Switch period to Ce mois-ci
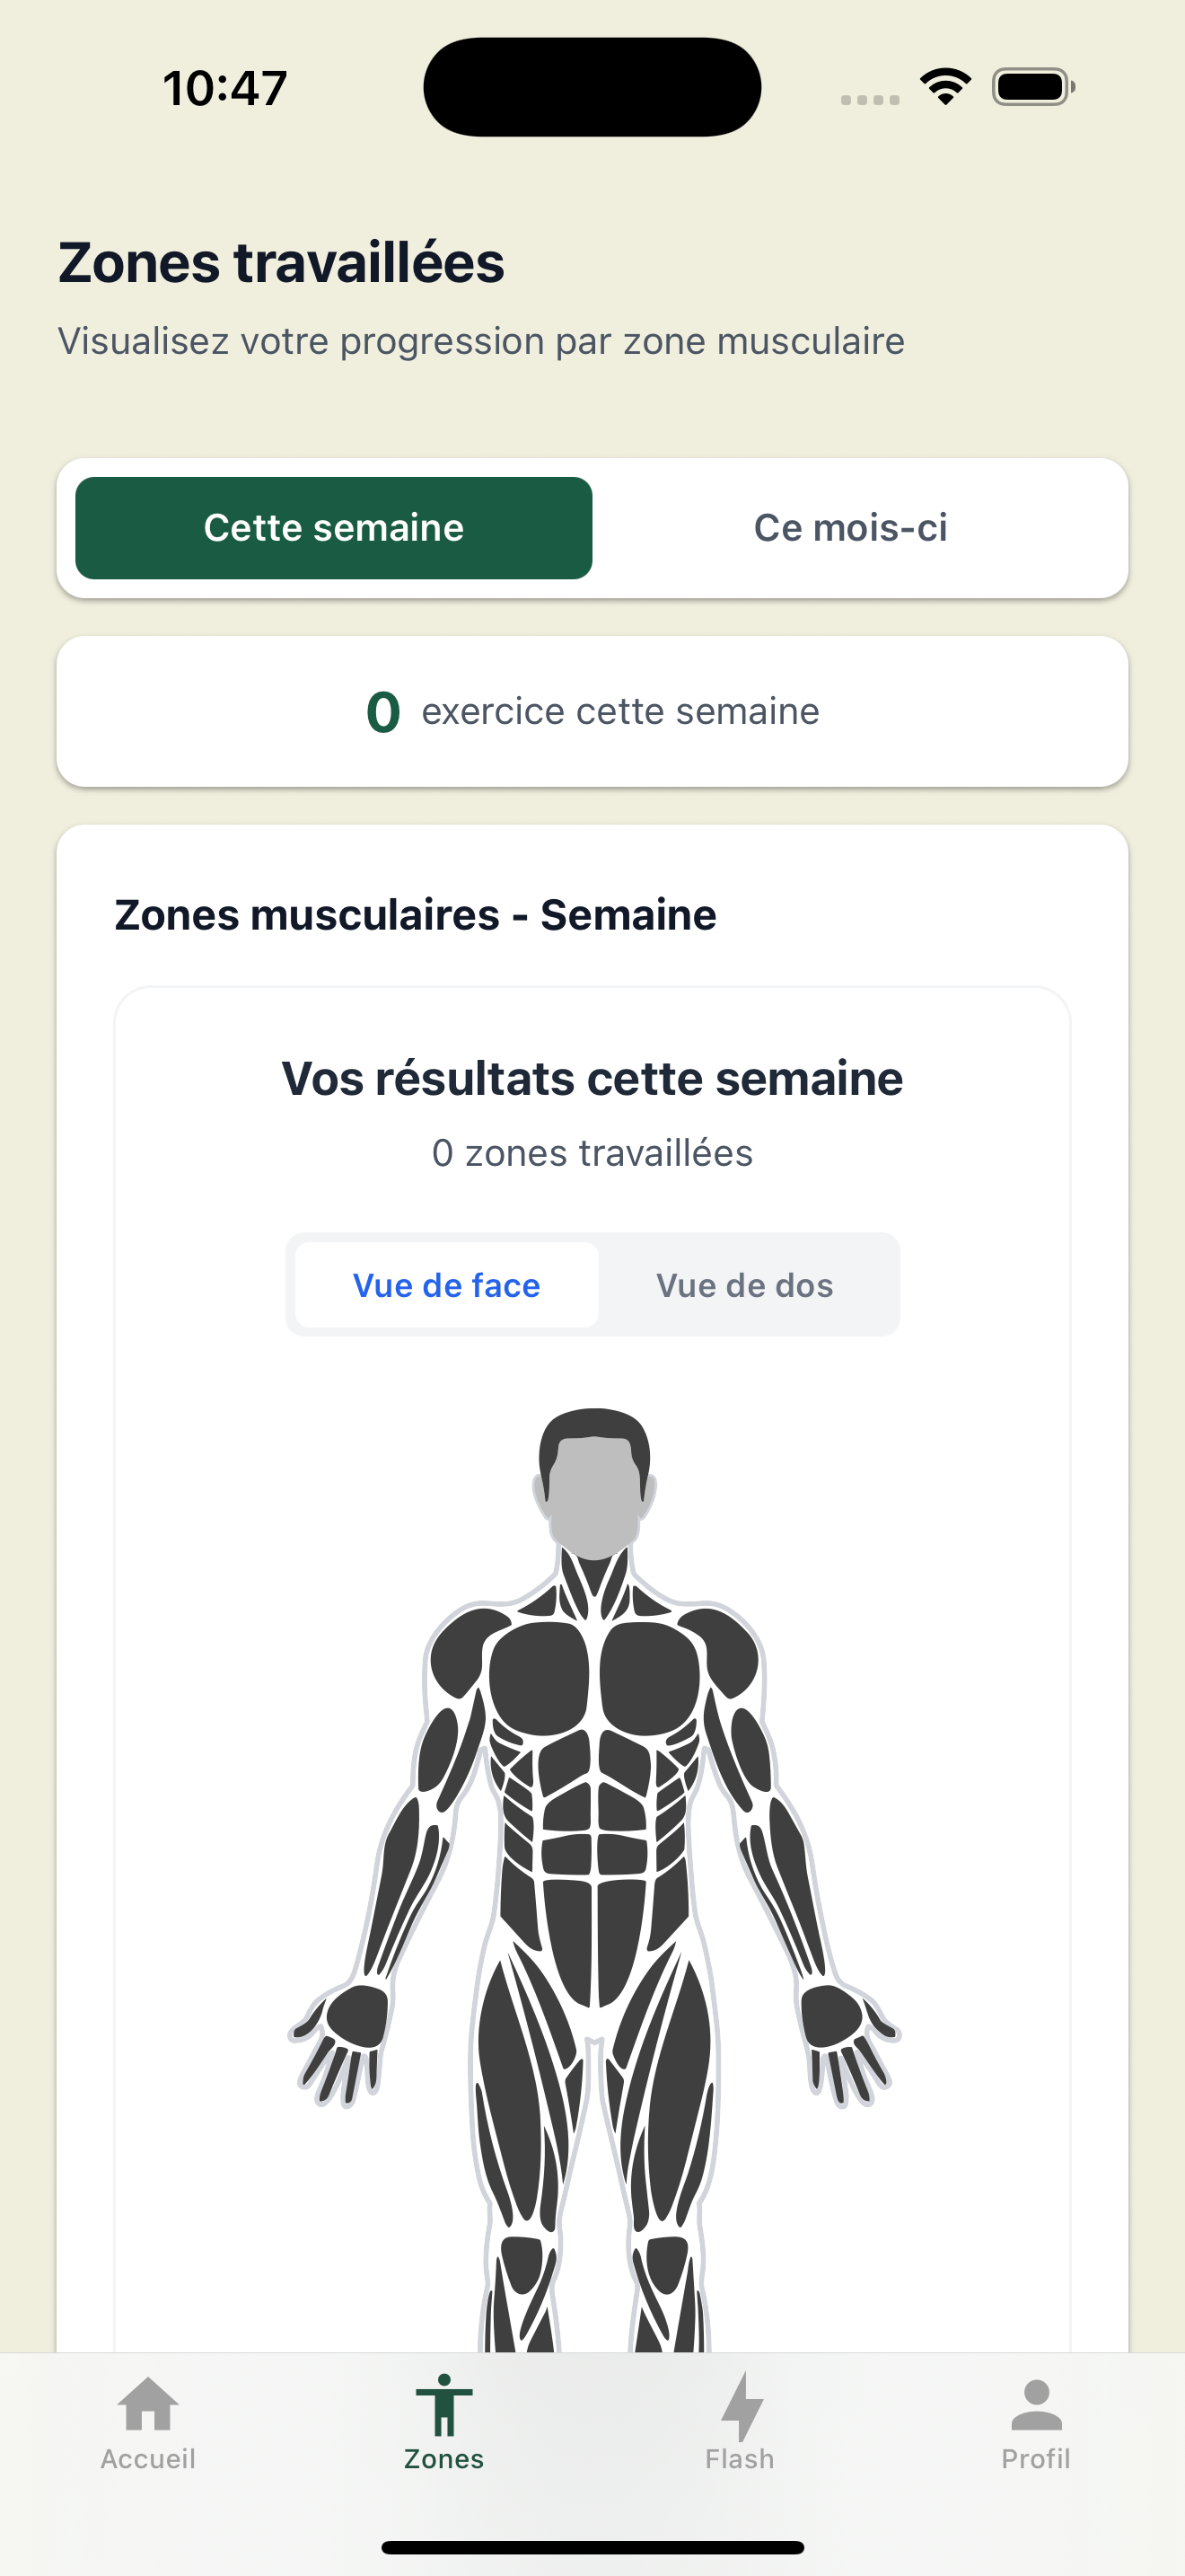The width and height of the screenshot is (1185, 2576). click(850, 528)
